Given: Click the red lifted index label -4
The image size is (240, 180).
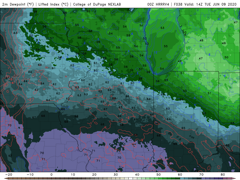Looking at the screenshot, I should coord(12,83).
